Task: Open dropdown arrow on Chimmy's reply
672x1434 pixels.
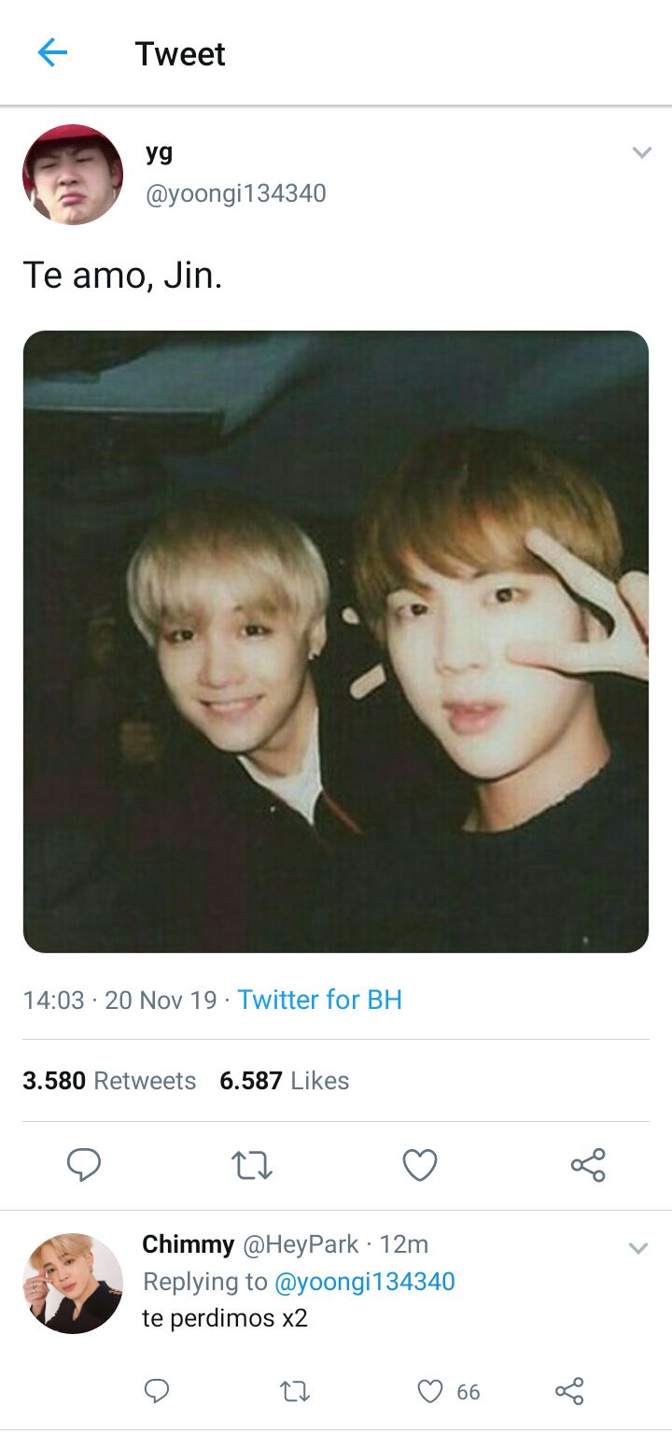Action: pos(638,1248)
